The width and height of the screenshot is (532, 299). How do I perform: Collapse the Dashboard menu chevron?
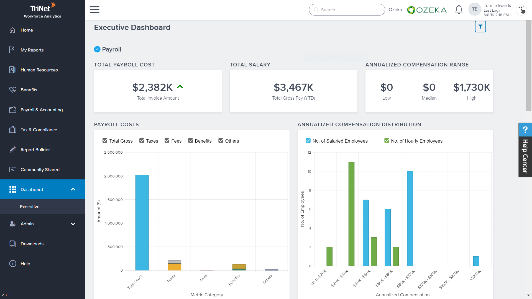tap(73, 189)
